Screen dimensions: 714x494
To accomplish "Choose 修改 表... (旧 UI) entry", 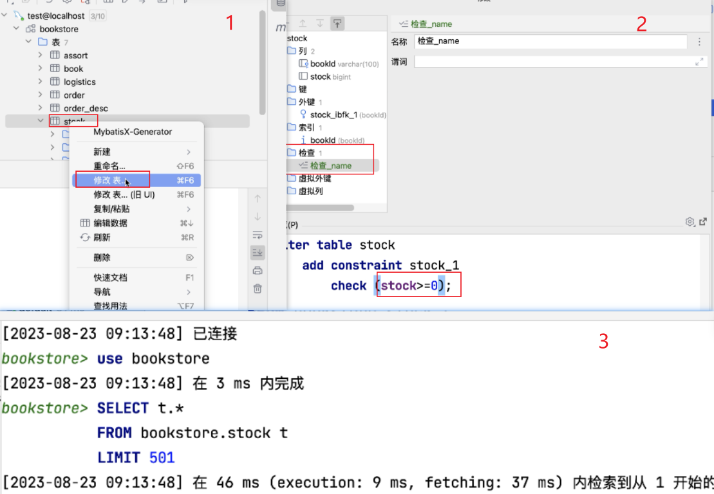I will (x=136, y=195).
